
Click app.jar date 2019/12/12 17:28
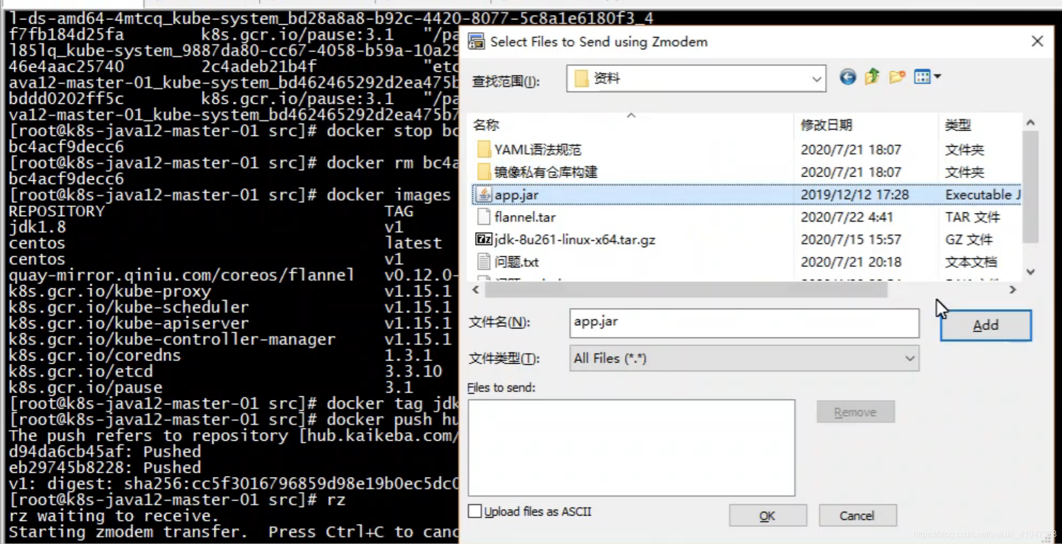(x=855, y=195)
